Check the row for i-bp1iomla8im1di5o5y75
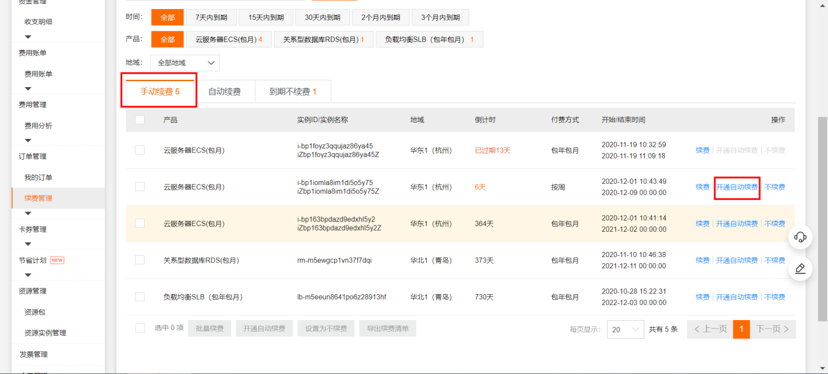828x374 pixels. coord(140,187)
